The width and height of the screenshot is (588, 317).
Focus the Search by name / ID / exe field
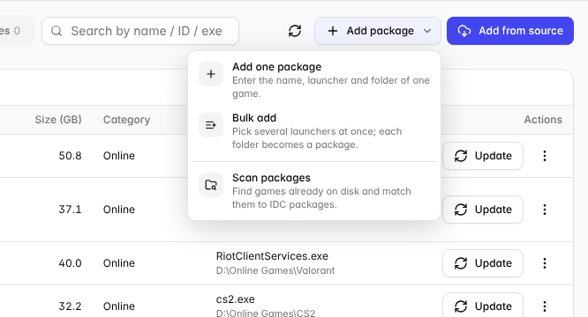[x=140, y=31]
